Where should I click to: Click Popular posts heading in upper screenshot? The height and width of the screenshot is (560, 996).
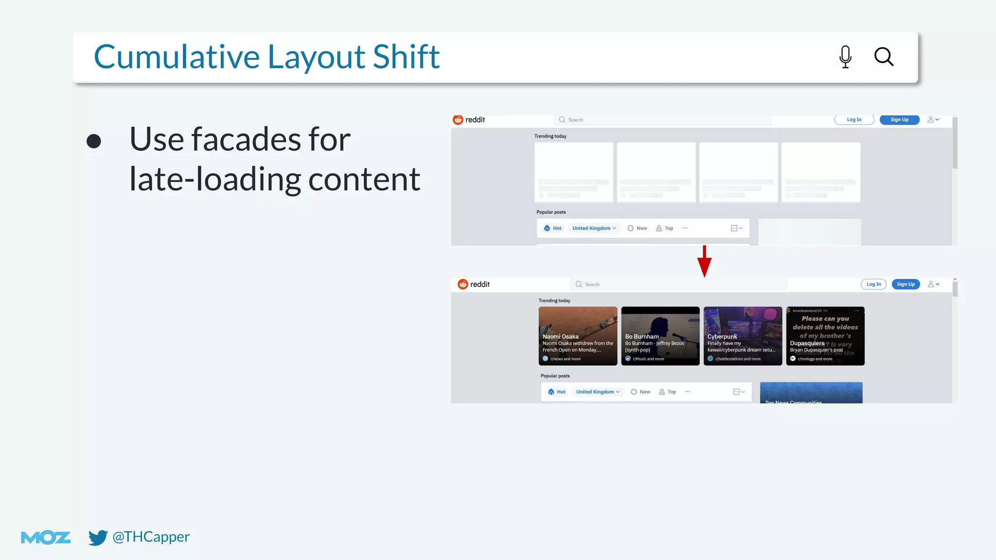click(x=551, y=212)
